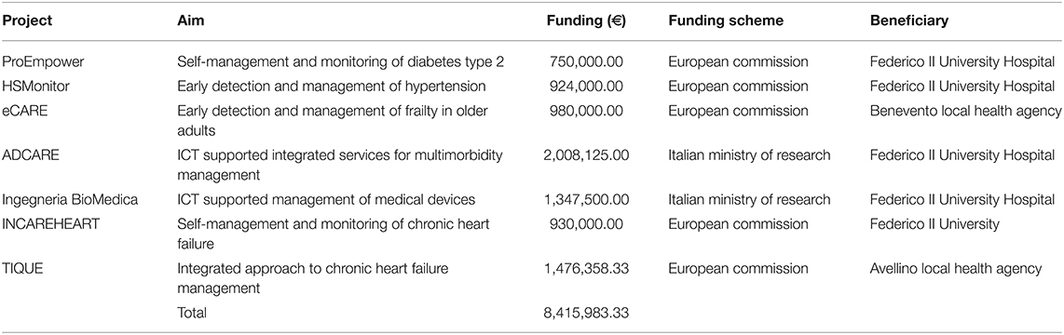Image resolution: width=1064 pixels, height=335 pixels.
Task: Select the ADCARE project row label
Action: tap(31, 155)
